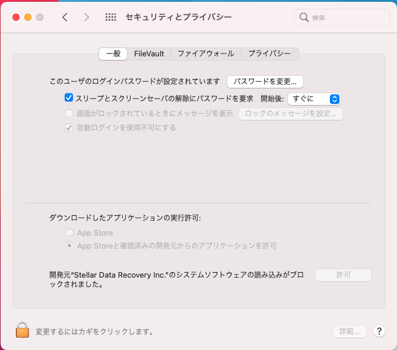Go forward with the right chevron

pos(87,17)
